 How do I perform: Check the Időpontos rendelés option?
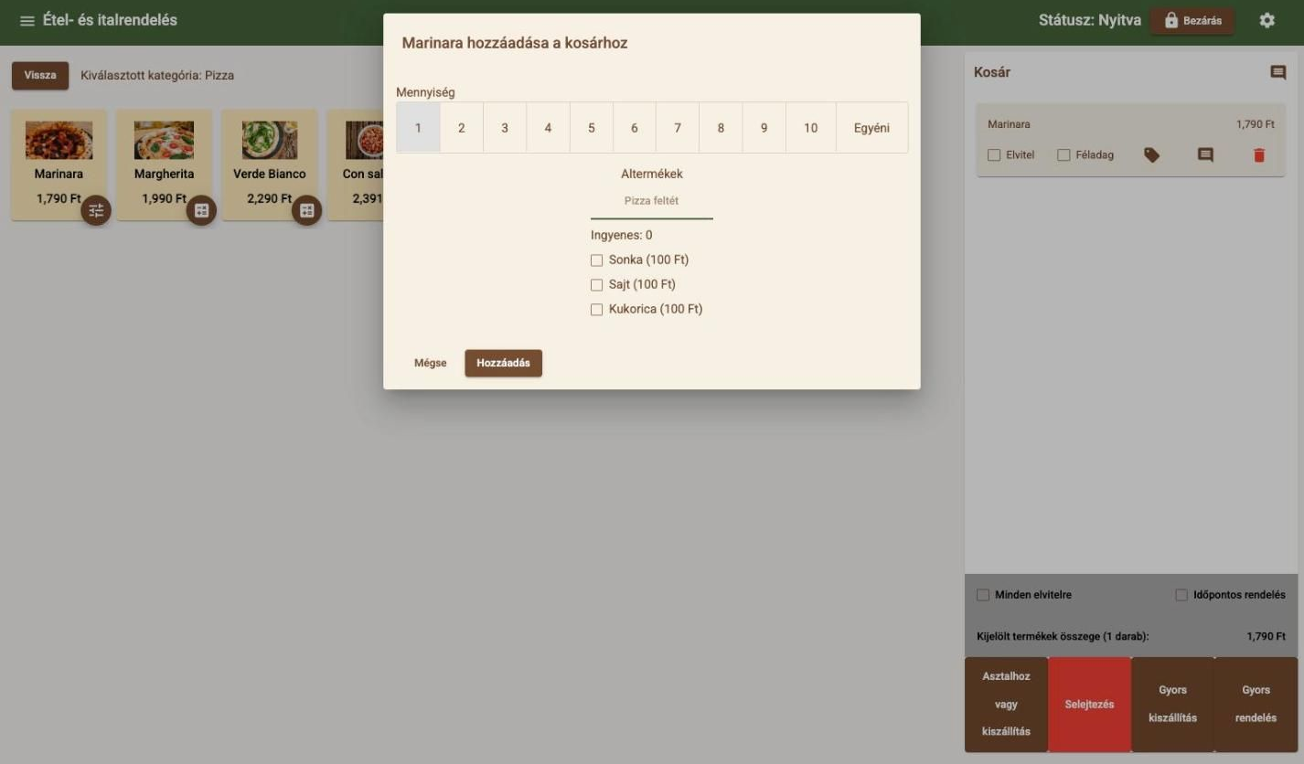tap(1181, 595)
